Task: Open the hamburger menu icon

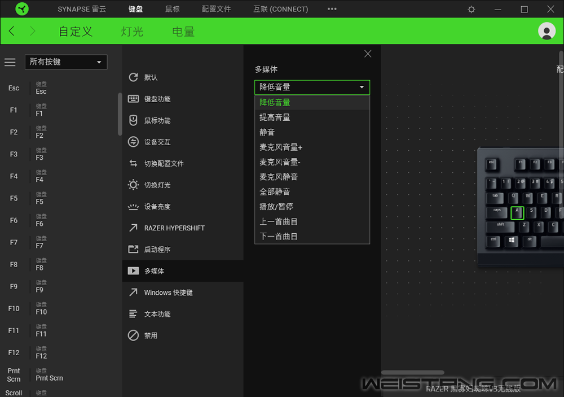Action: (10, 62)
